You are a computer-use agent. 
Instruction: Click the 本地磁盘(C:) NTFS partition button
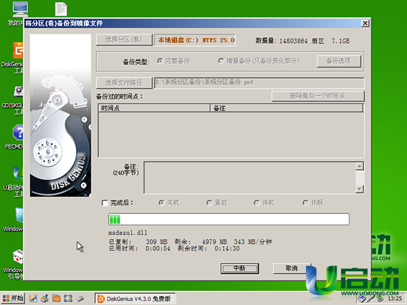pos(195,40)
